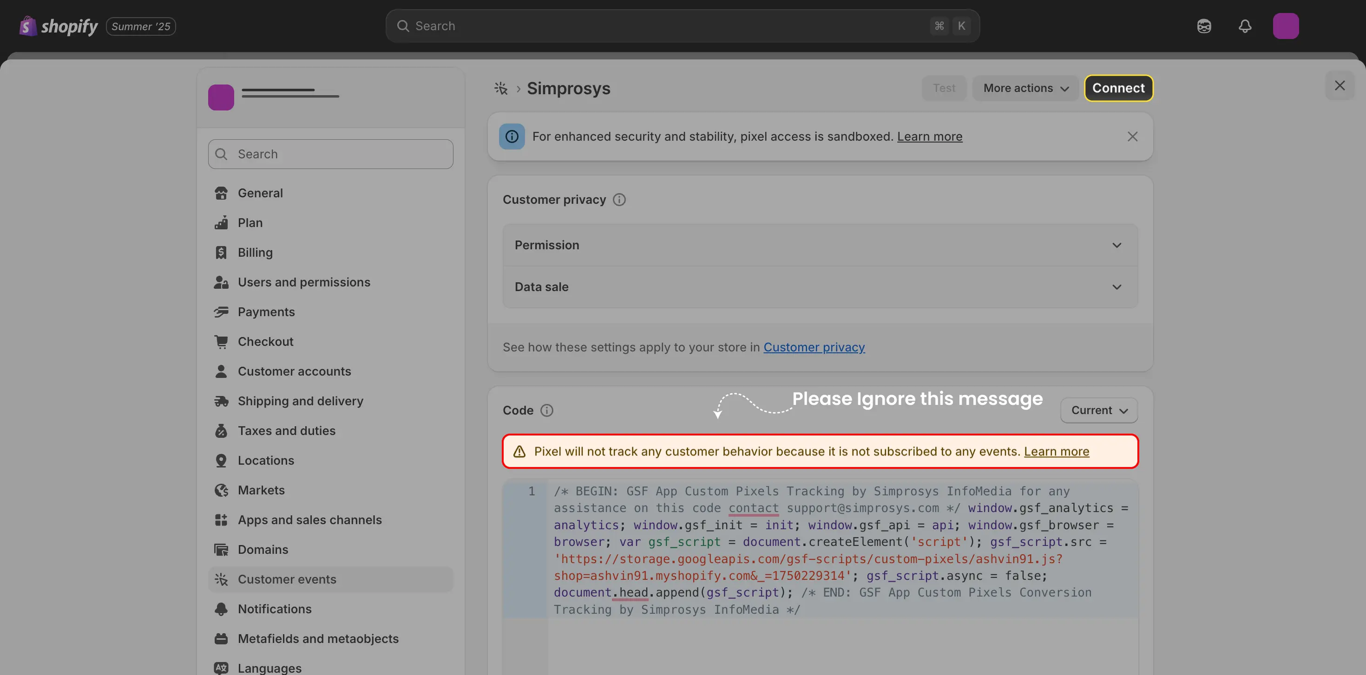Open the More actions dropdown

[1025, 88]
